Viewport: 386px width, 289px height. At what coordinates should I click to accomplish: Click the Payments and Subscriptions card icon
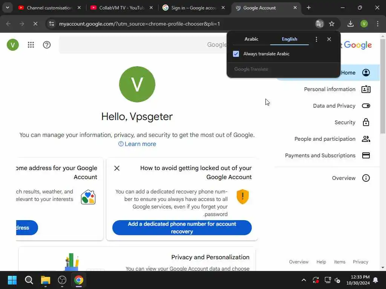366,155
